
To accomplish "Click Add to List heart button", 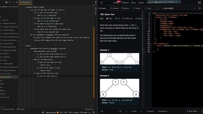I will 128,18.
